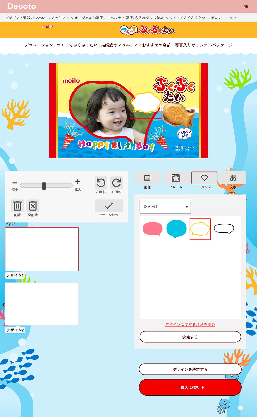
Task: Open プチギフト通販のDecoto breadcrumb
Action: pos(25,18)
